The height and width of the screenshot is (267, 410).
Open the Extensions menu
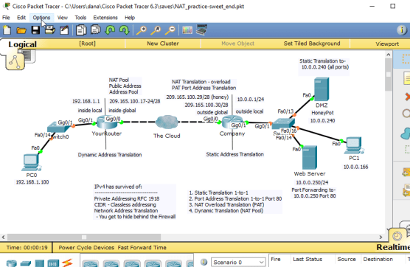point(105,18)
